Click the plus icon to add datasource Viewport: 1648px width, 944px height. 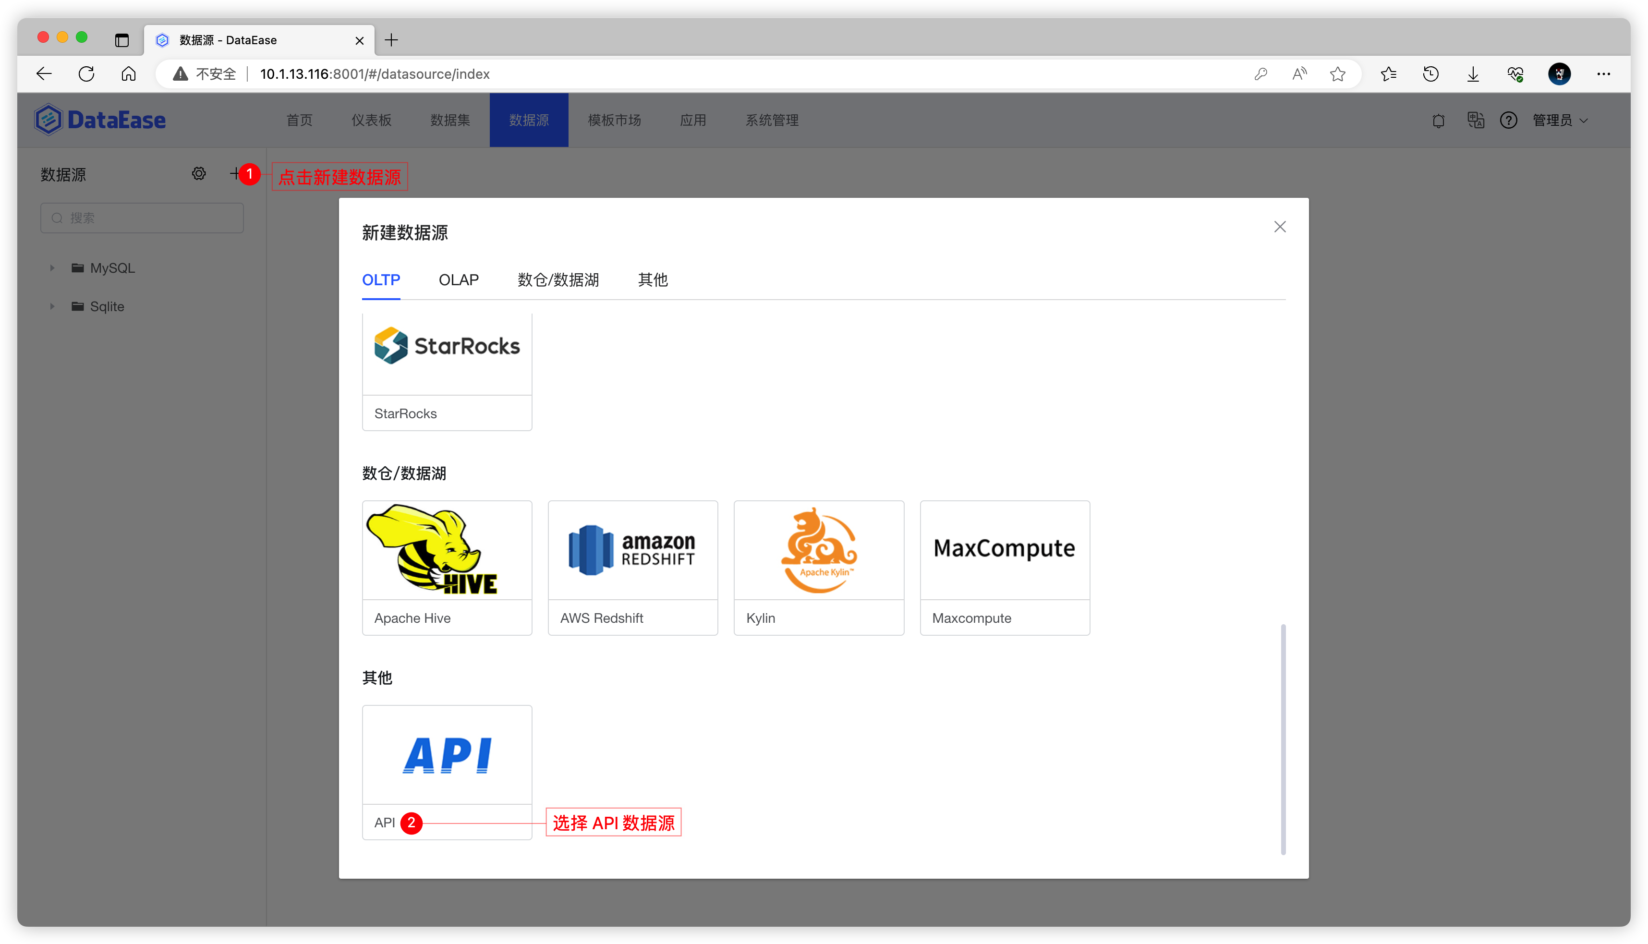pos(235,174)
